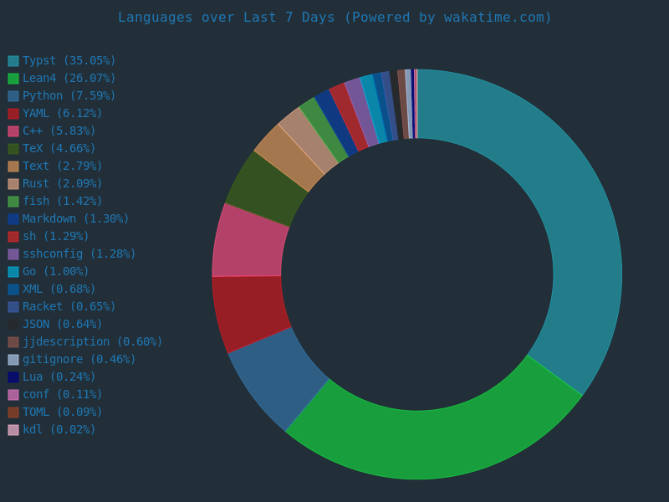Click the C++ pink legend swatch
669x502 pixels.
13,131
